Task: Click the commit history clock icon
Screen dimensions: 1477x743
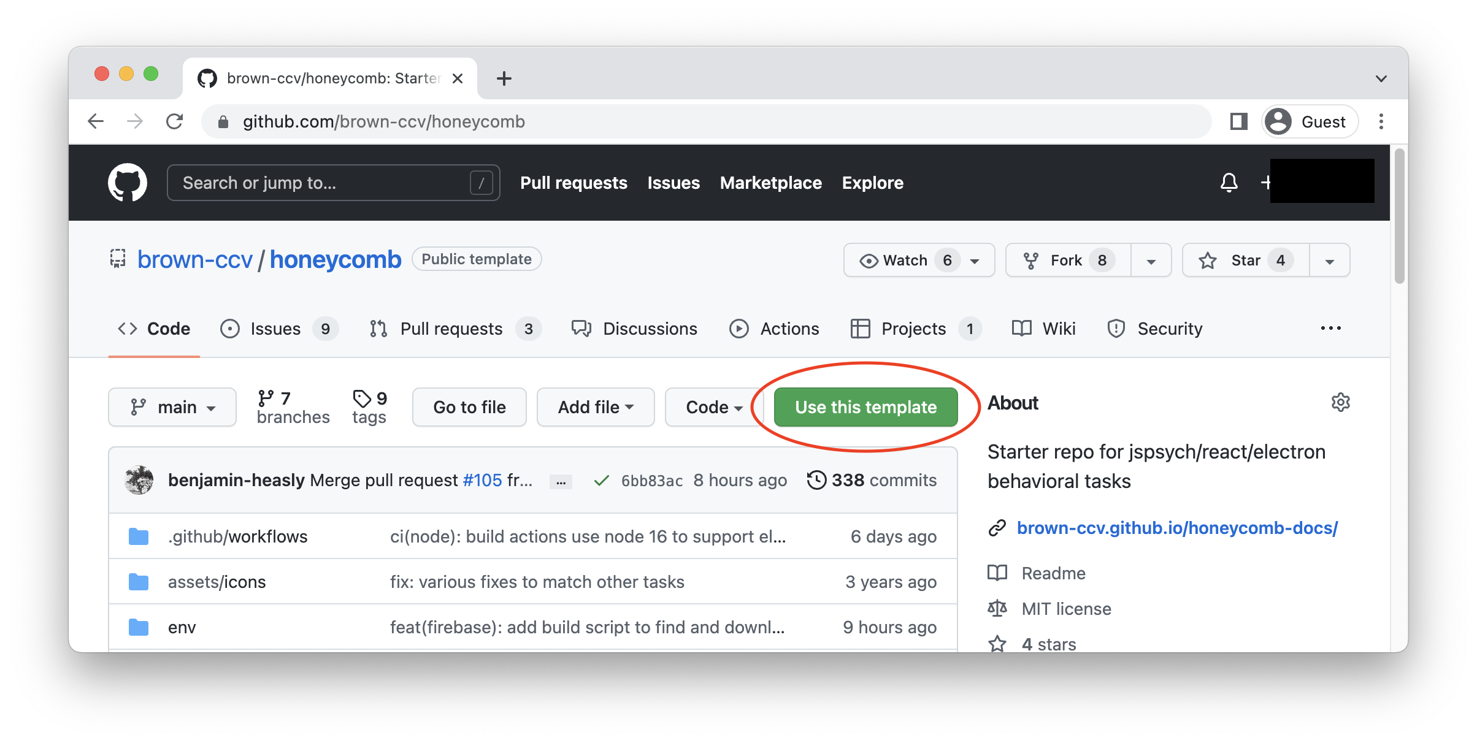Action: (816, 480)
